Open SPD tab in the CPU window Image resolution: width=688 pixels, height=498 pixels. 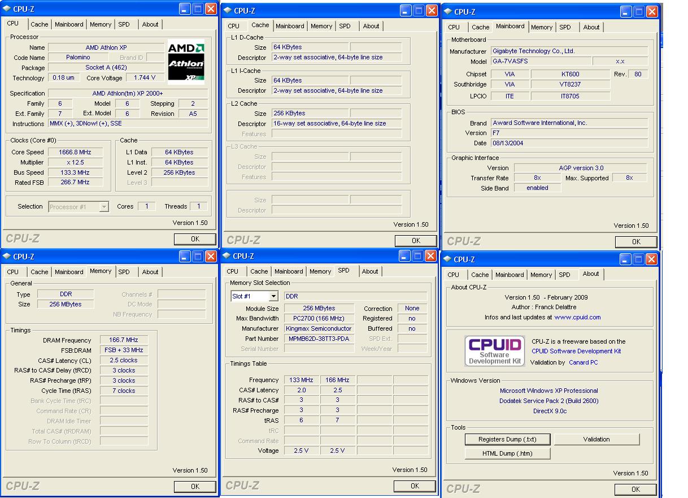click(x=124, y=24)
